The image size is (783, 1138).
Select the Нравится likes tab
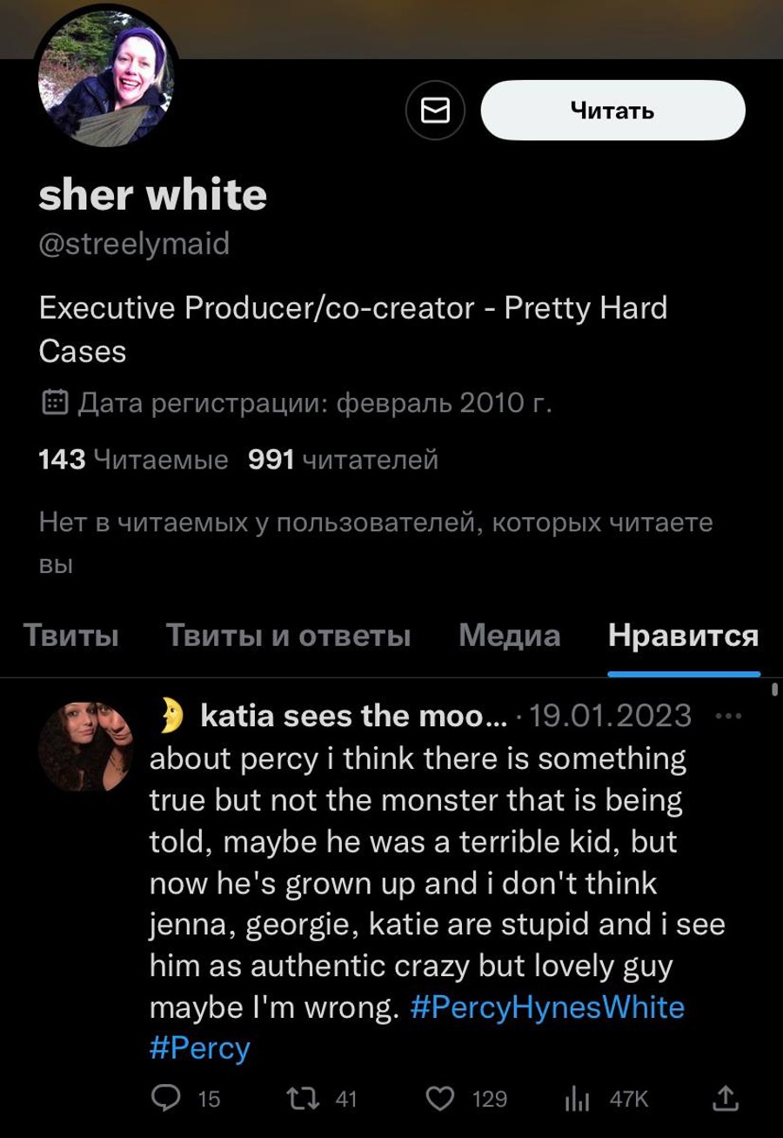click(x=684, y=636)
